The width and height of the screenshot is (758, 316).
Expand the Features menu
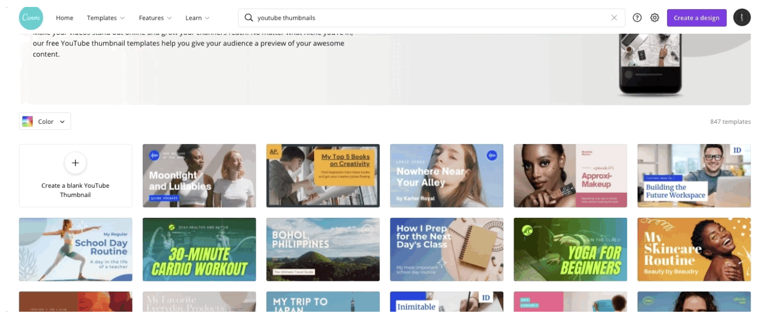(x=155, y=18)
